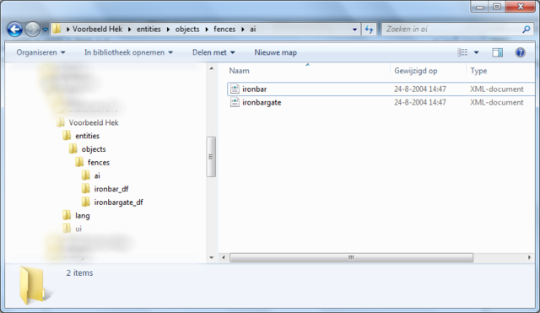Click '2 items' text in details pane
540x313 pixels.
coord(79,273)
